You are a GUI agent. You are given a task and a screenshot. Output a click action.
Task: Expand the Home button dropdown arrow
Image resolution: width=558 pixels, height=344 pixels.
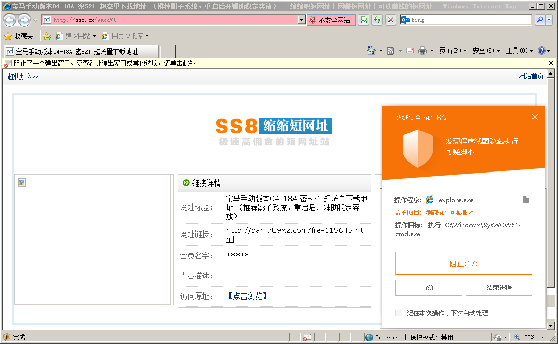click(381, 51)
